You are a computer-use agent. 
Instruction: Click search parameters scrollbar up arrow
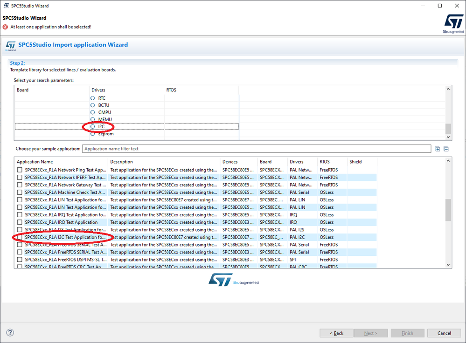coord(448,89)
